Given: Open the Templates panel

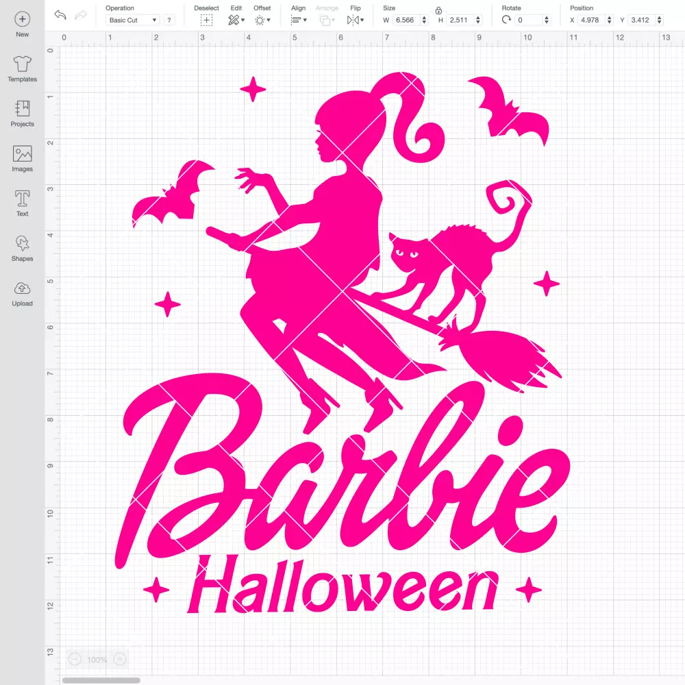Looking at the screenshot, I should 23,69.
